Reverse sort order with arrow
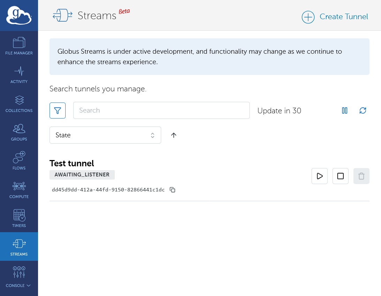 174,135
